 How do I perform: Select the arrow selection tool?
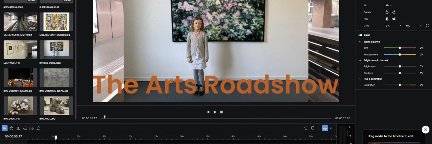pos(5,128)
